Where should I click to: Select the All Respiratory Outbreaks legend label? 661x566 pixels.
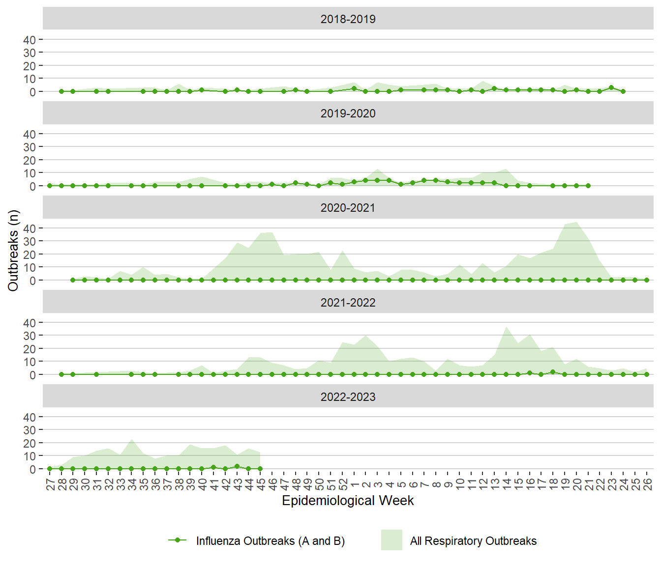point(473,541)
